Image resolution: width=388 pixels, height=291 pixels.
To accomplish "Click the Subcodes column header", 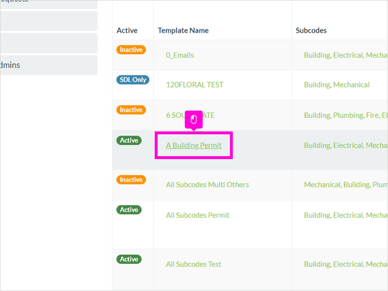I will (x=311, y=30).
